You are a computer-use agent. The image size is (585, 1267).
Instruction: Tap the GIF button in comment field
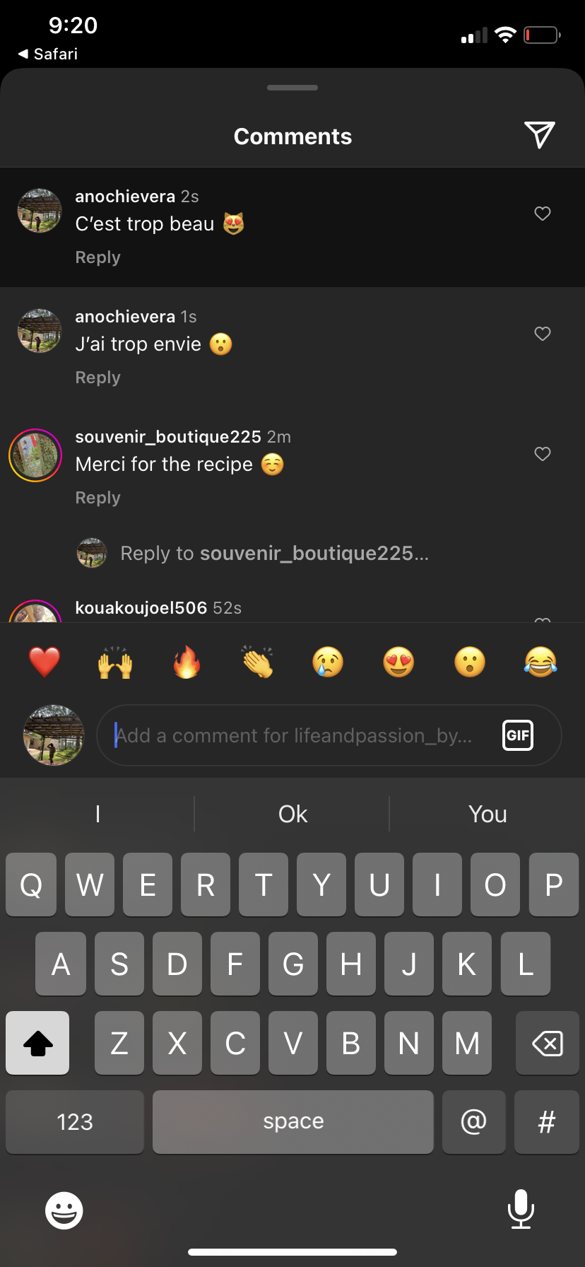click(517, 735)
